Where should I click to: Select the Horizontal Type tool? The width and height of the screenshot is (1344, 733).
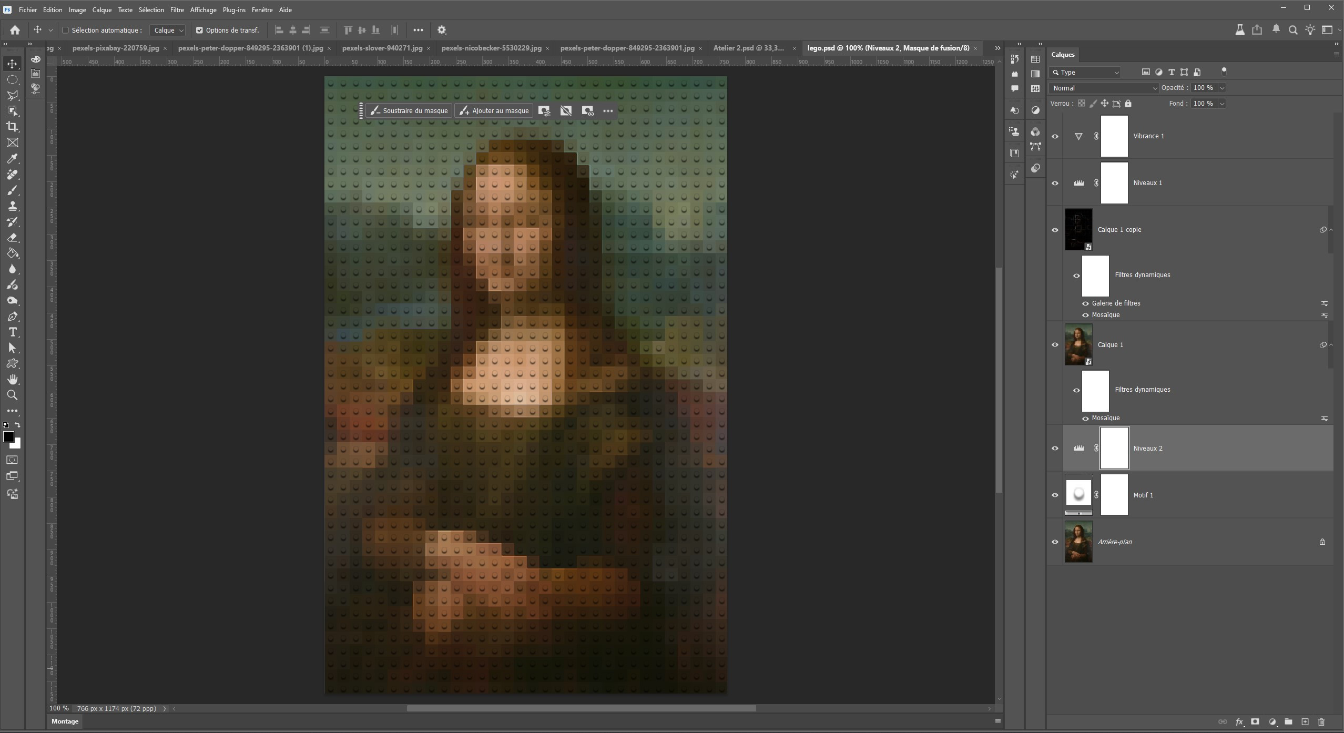(x=12, y=332)
